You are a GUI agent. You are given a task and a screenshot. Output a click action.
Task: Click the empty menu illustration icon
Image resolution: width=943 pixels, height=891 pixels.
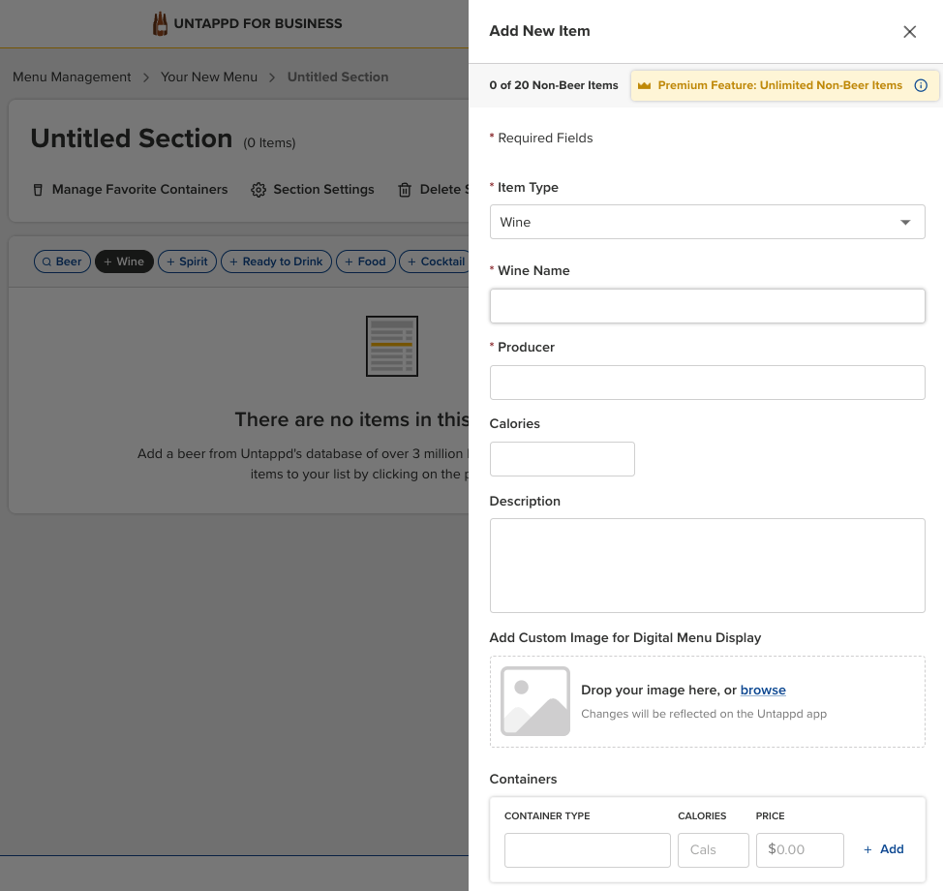coord(392,347)
